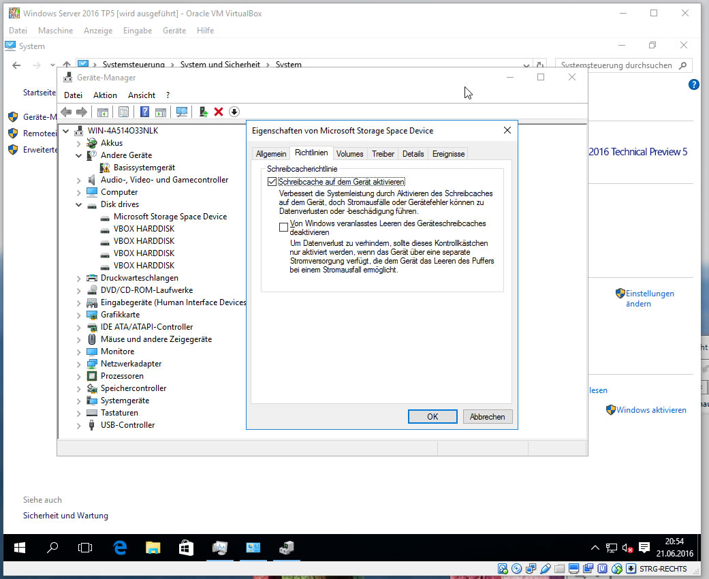The image size is (709, 579).
Task: Open the VirtualBox Geräte menu
Action: point(174,30)
